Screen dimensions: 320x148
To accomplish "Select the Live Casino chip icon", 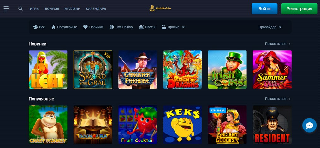I will (x=112, y=27).
